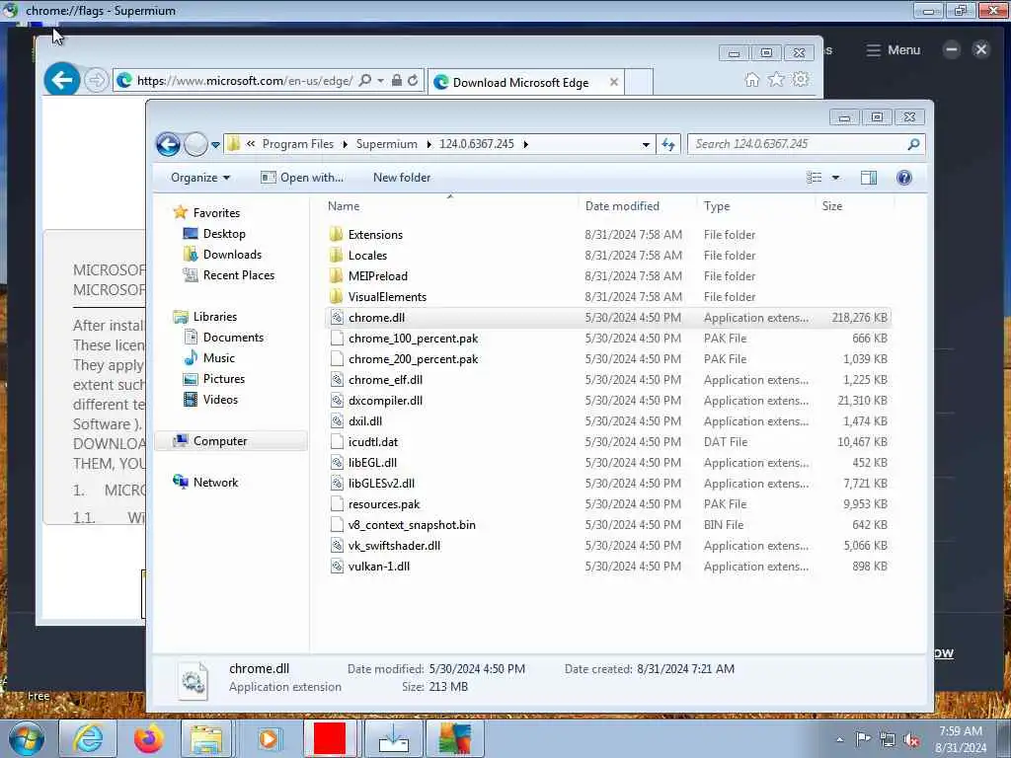Select Computer in the navigation pane
Image resolution: width=1011 pixels, height=758 pixels.
[x=220, y=441]
